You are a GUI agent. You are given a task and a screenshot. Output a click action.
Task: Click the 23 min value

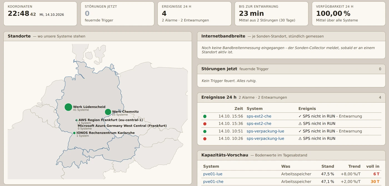point(251,14)
